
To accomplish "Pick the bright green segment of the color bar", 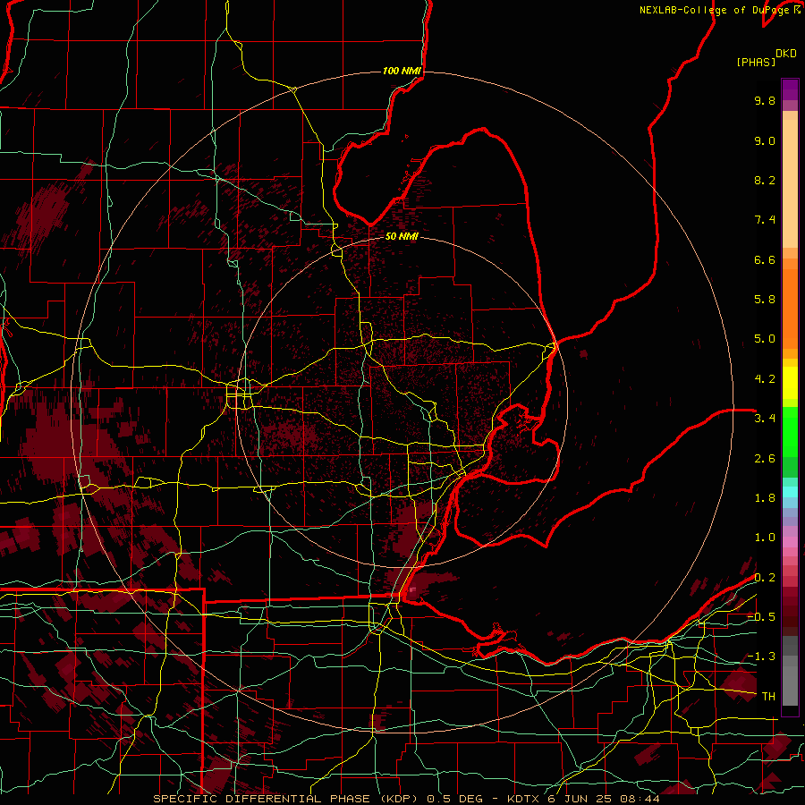I will pyautogui.click(x=790, y=431).
